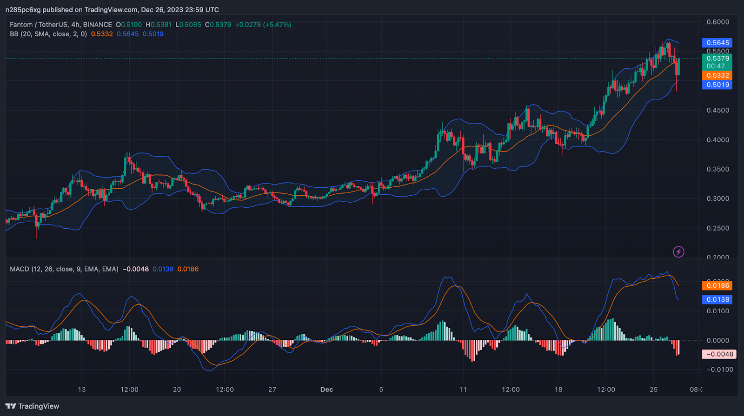Image resolution: width=744 pixels, height=416 pixels.
Task: Click the Fantom / TetherUS symbol title
Action: click(39, 25)
